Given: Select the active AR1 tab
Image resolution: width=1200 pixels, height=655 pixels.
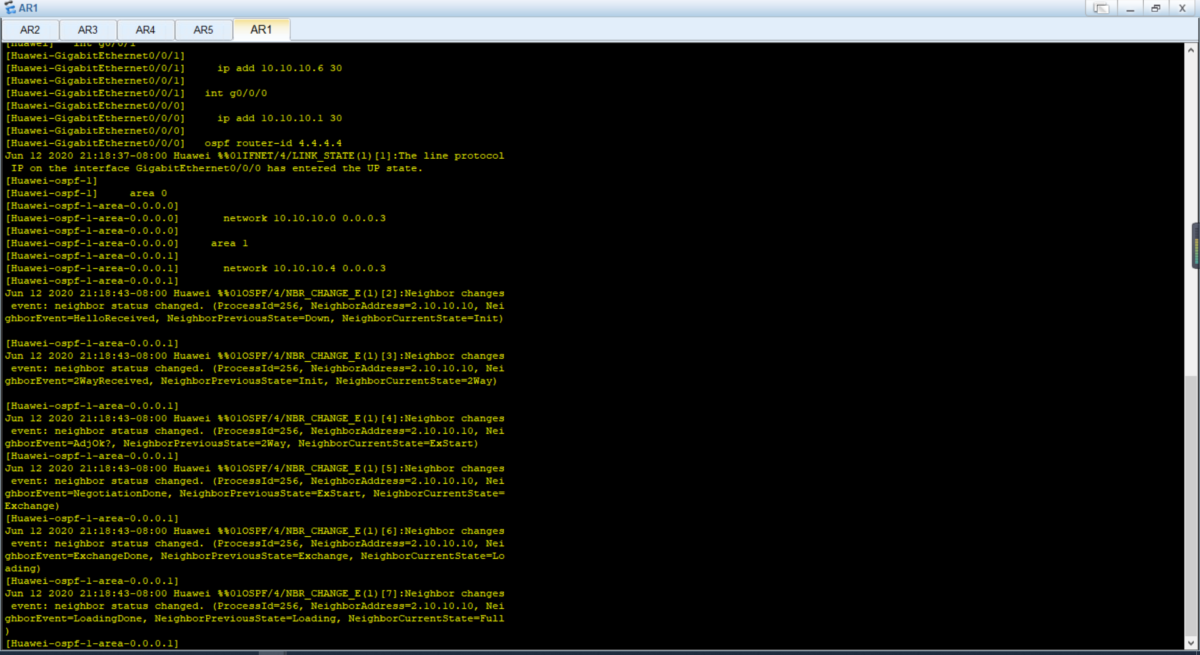Looking at the screenshot, I should (261, 29).
